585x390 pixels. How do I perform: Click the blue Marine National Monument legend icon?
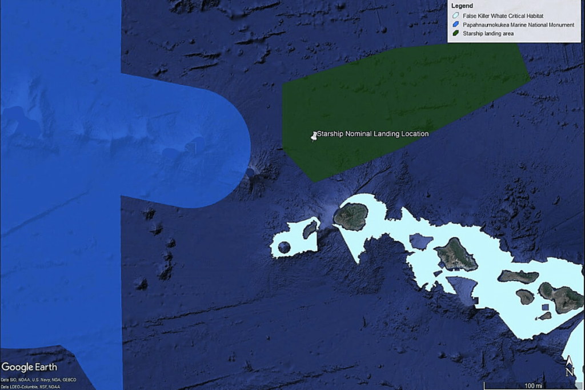click(x=455, y=25)
